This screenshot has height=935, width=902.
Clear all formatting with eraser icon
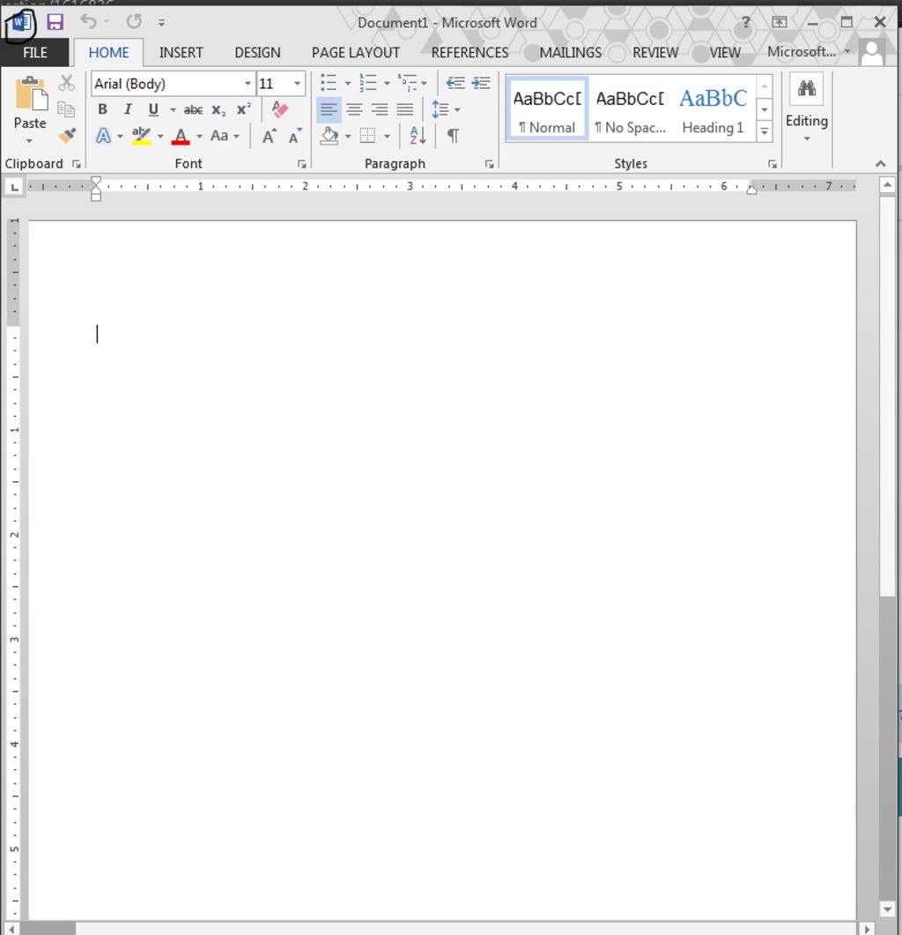279,109
